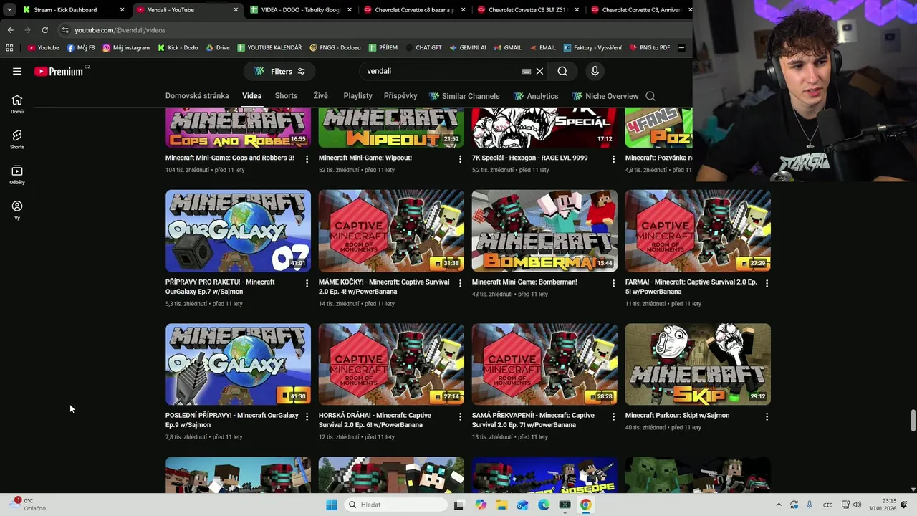Open the PNG to PDF bookmark
917x516 pixels.
click(650, 48)
